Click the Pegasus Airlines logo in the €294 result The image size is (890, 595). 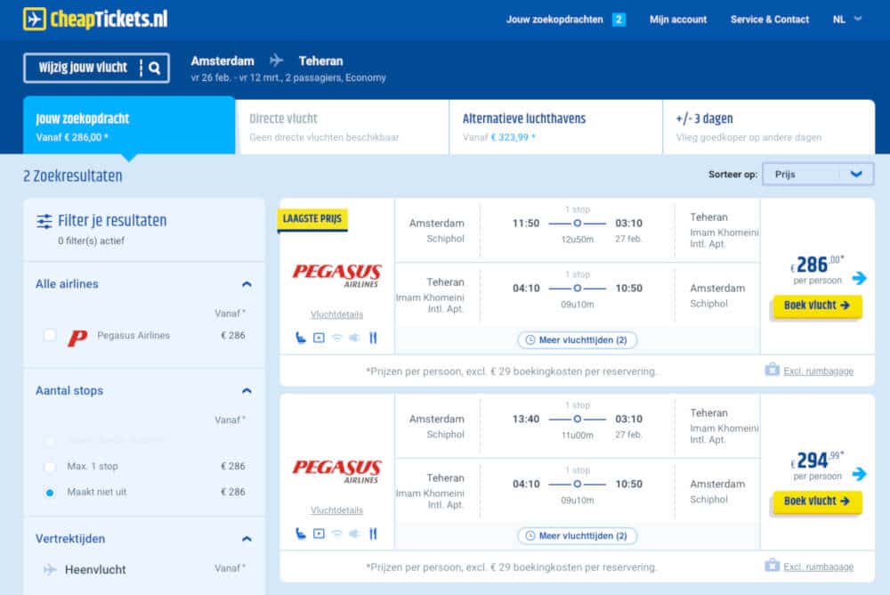click(336, 472)
